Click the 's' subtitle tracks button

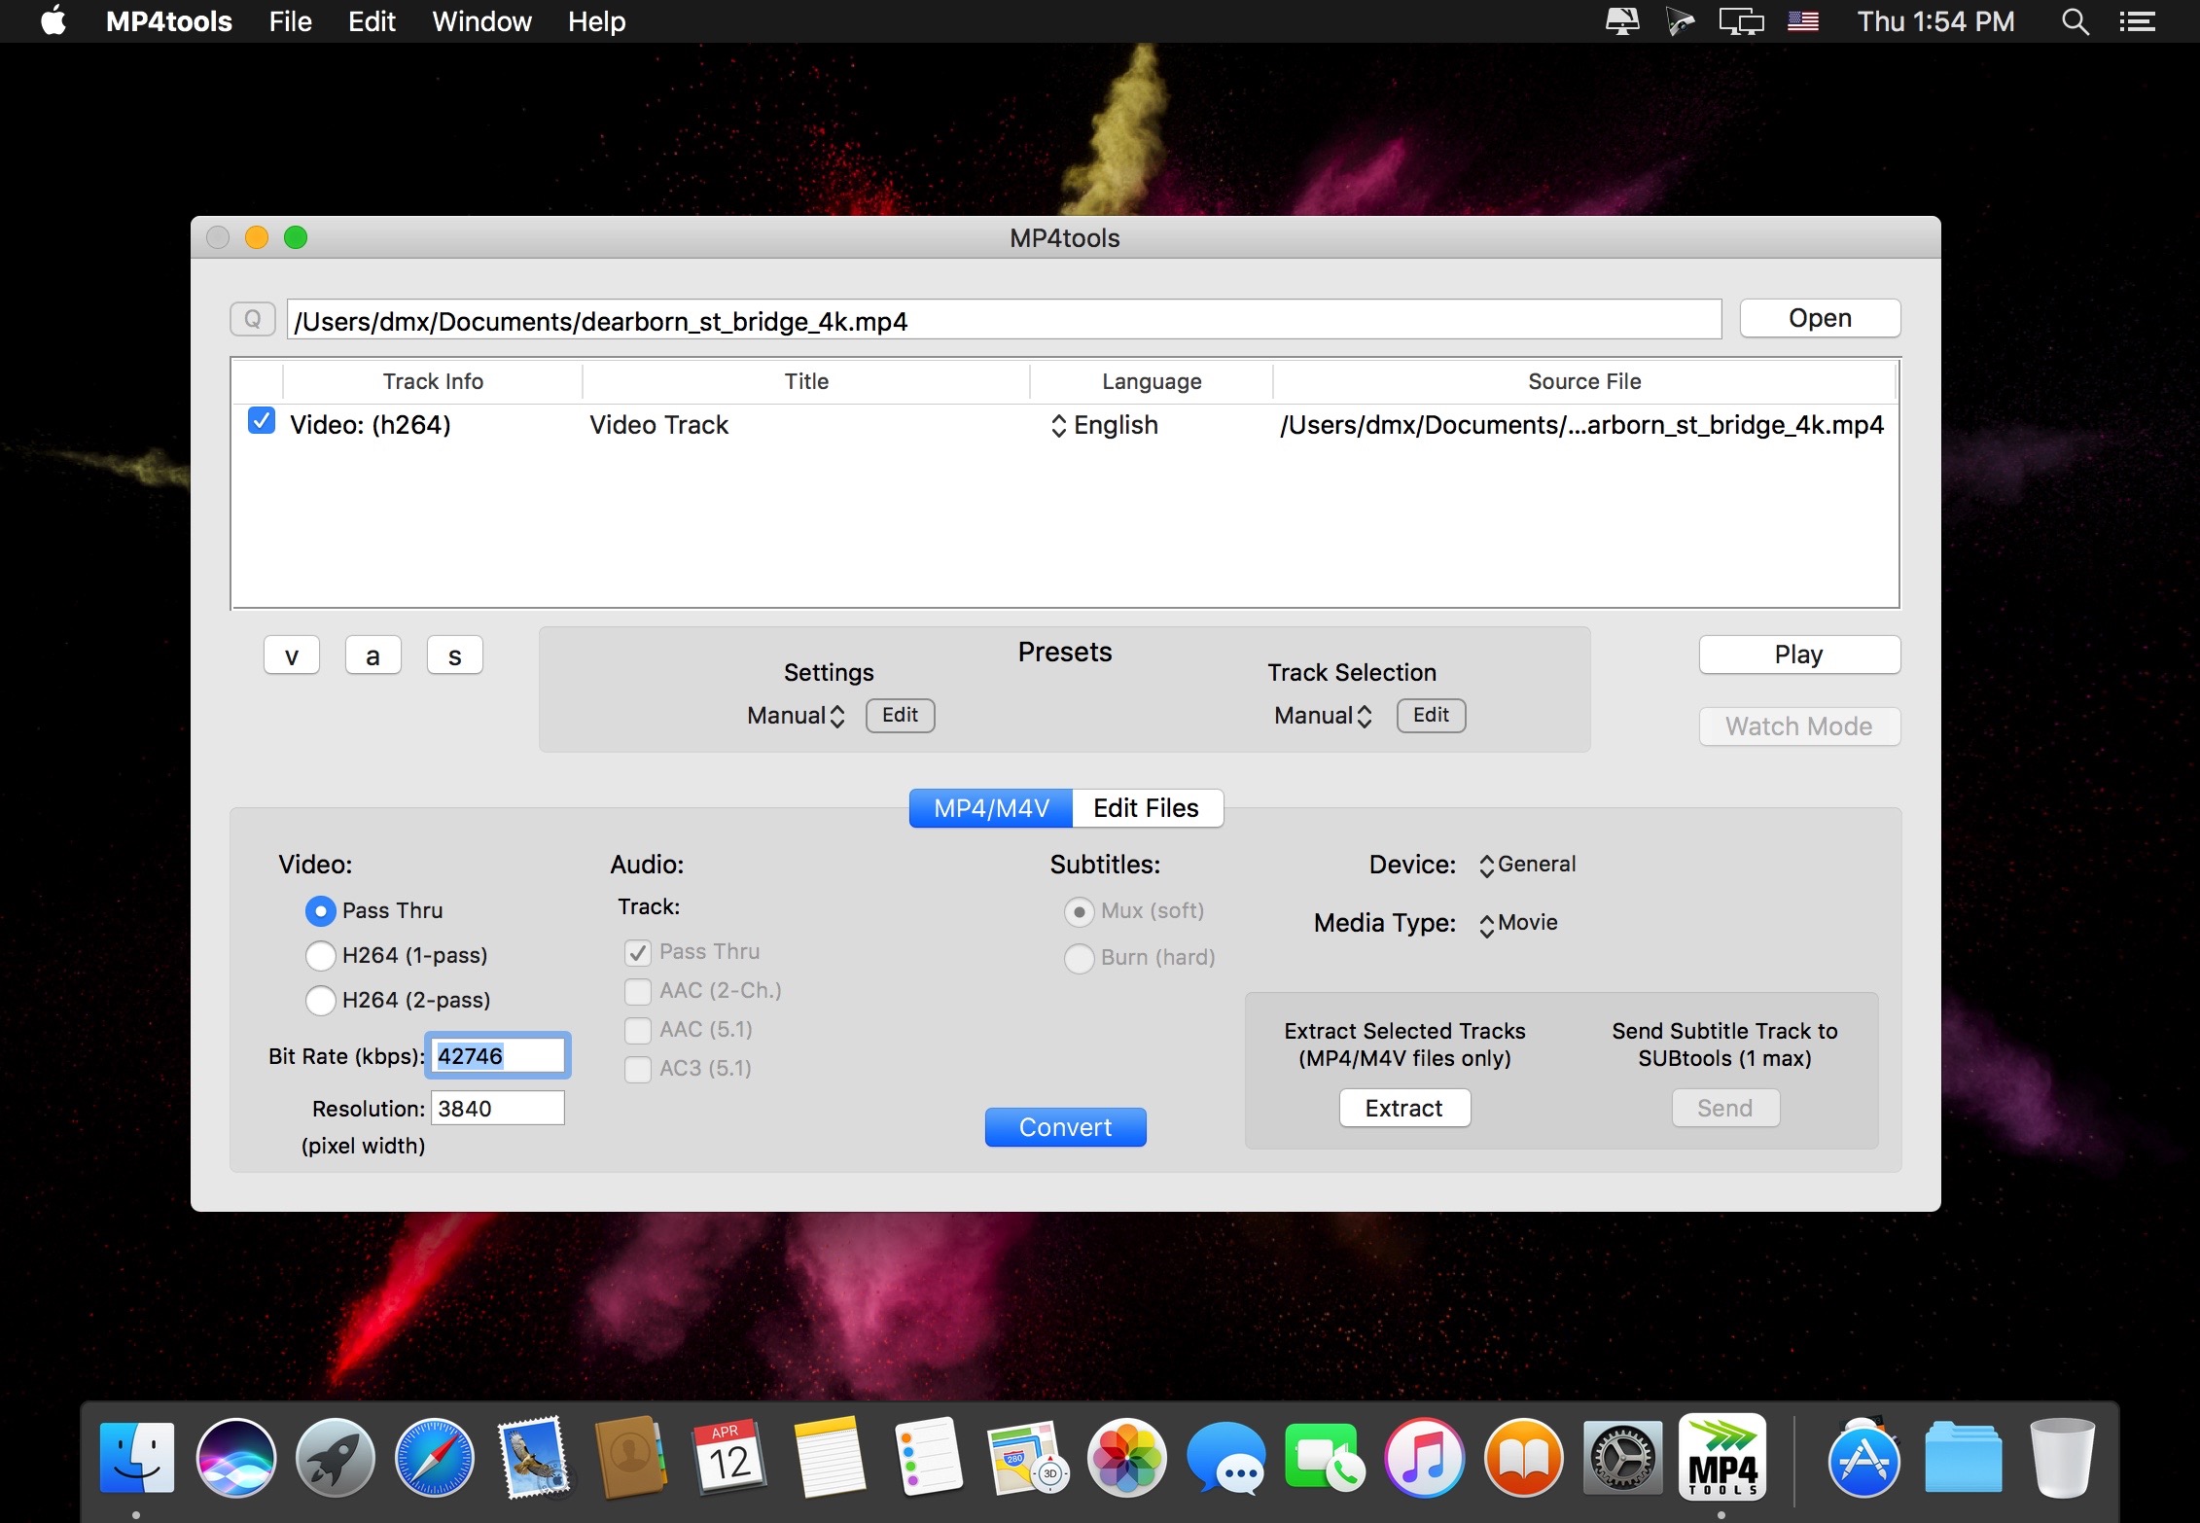[454, 655]
